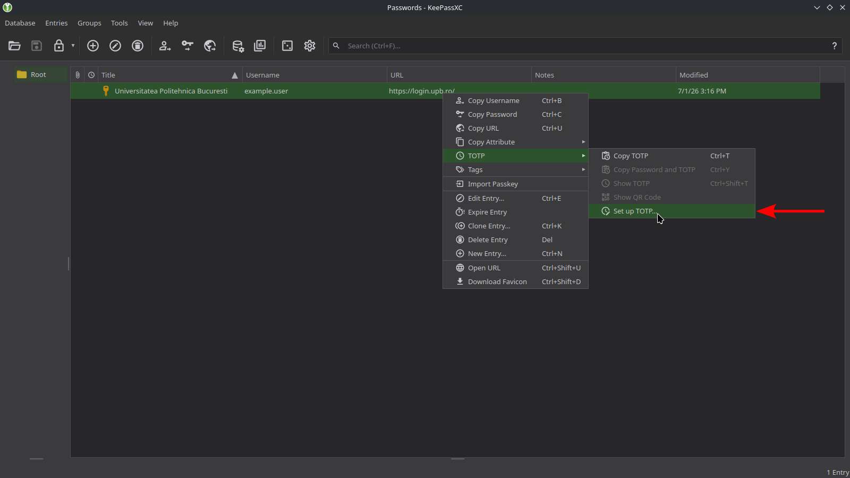Click the example.user username cell
Image resolution: width=850 pixels, height=478 pixels.
point(266,91)
